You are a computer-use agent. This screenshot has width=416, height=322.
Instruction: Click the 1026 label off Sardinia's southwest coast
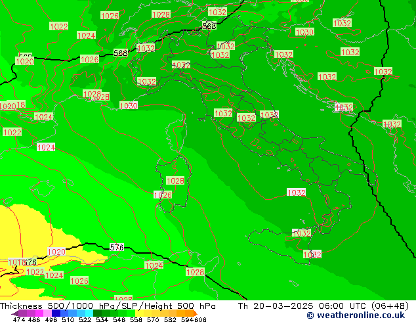(163, 195)
